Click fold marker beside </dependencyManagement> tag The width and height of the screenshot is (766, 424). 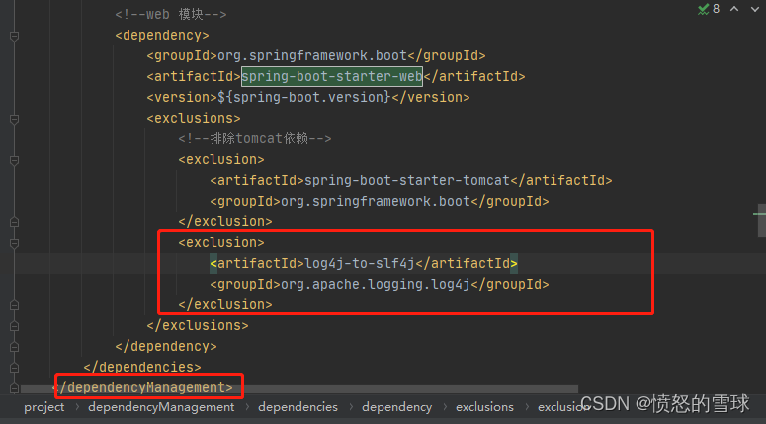14,387
